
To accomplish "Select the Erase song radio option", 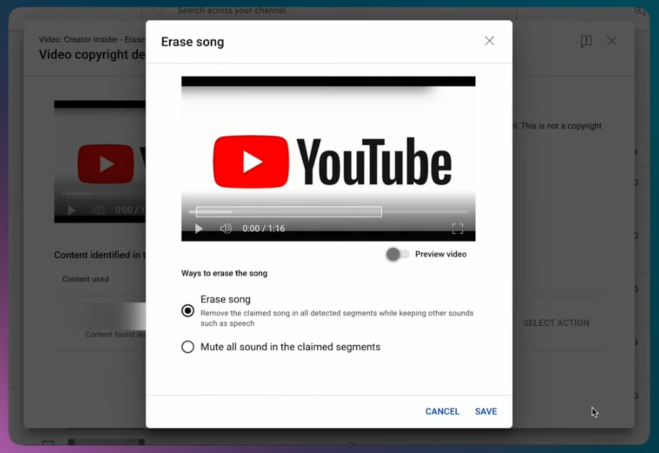I will click(x=188, y=311).
